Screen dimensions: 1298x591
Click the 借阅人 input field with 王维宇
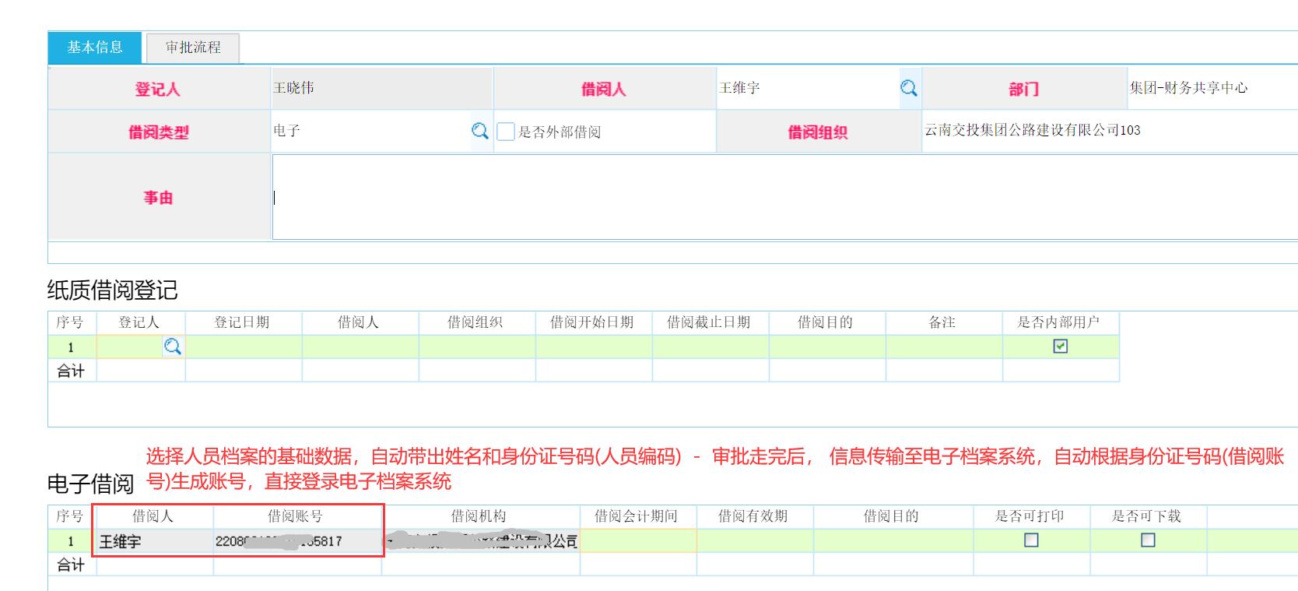(x=805, y=88)
